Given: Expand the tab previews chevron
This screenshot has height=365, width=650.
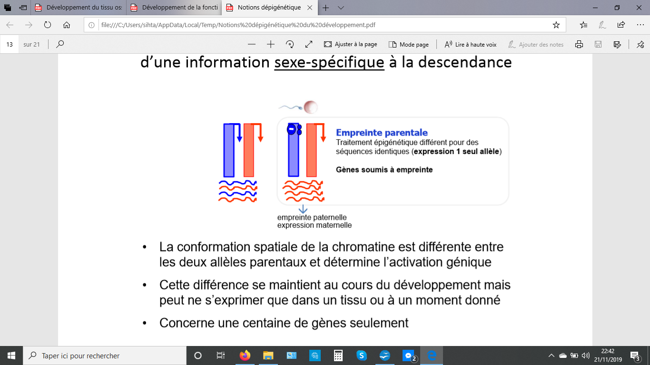Looking at the screenshot, I should click(x=341, y=8).
